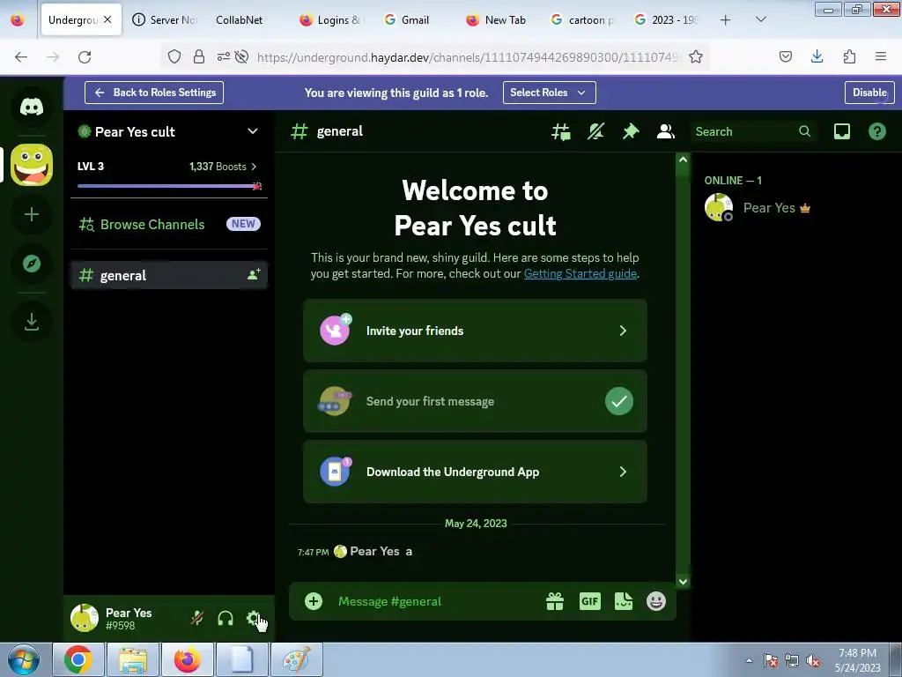
Task: Switch to New Tab browser tab
Action: click(499, 20)
